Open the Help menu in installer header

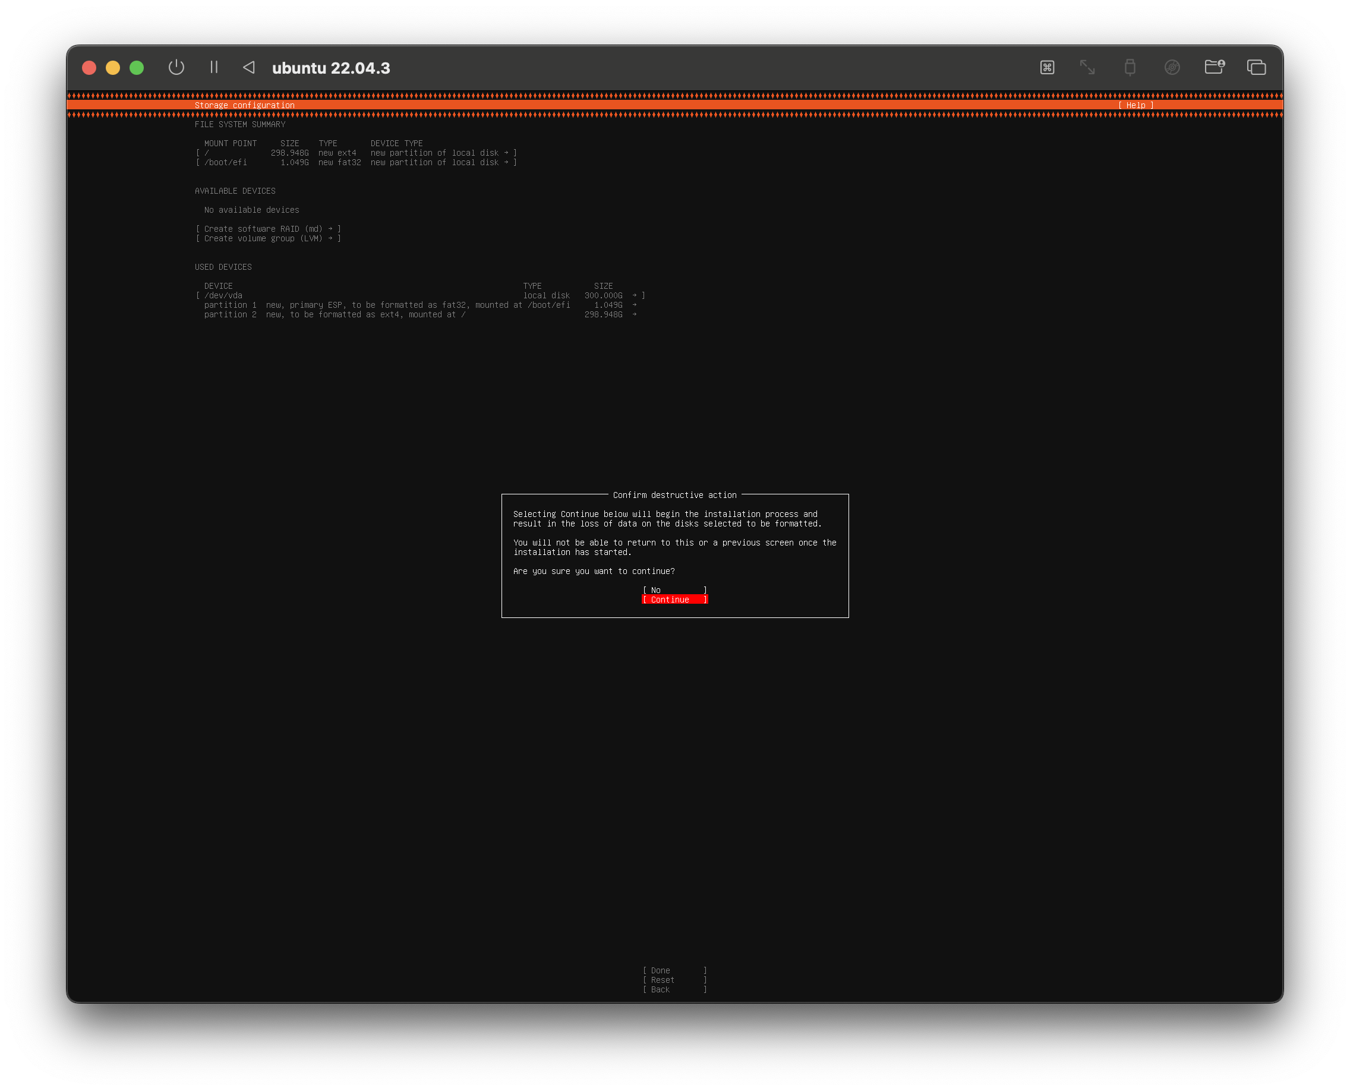pos(1135,105)
